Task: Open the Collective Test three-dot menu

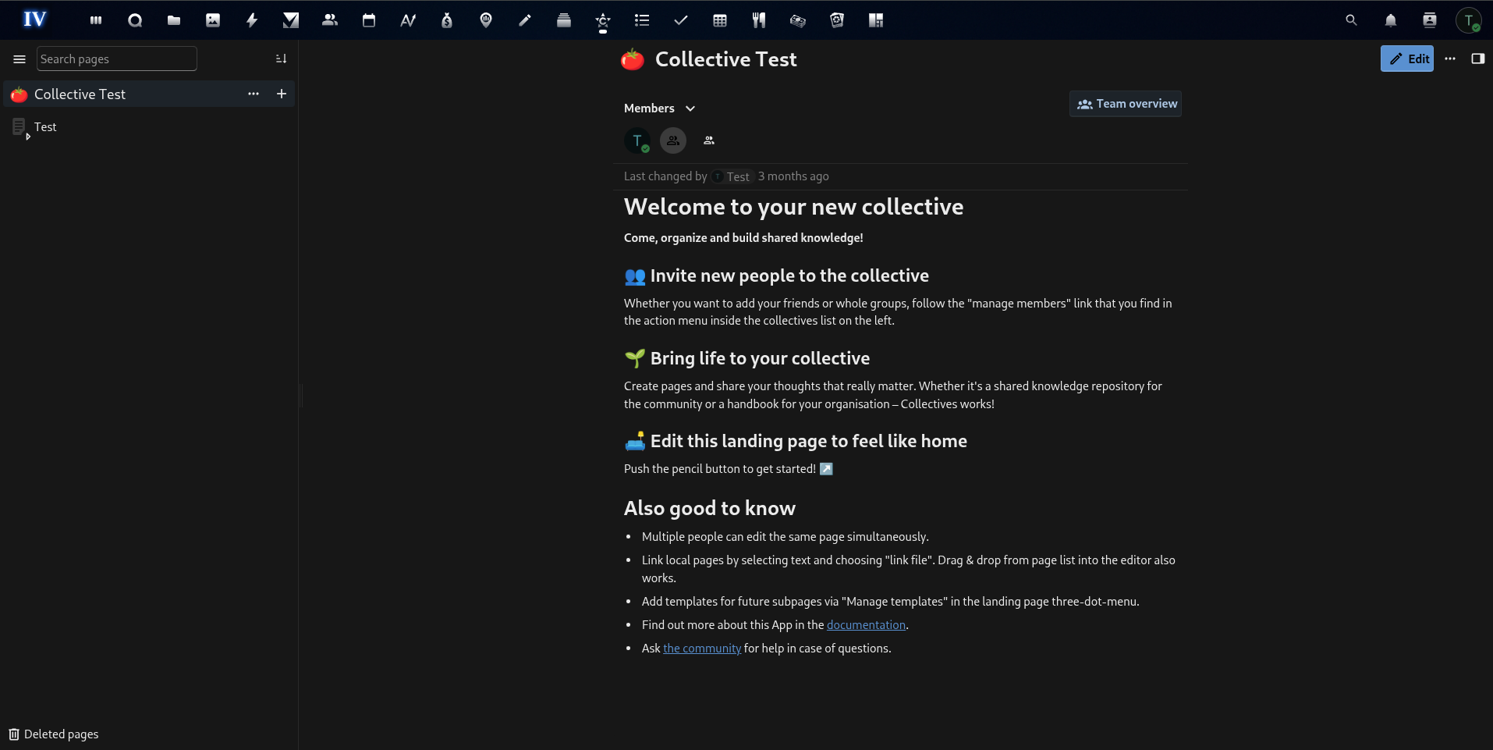Action: coord(254,94)
